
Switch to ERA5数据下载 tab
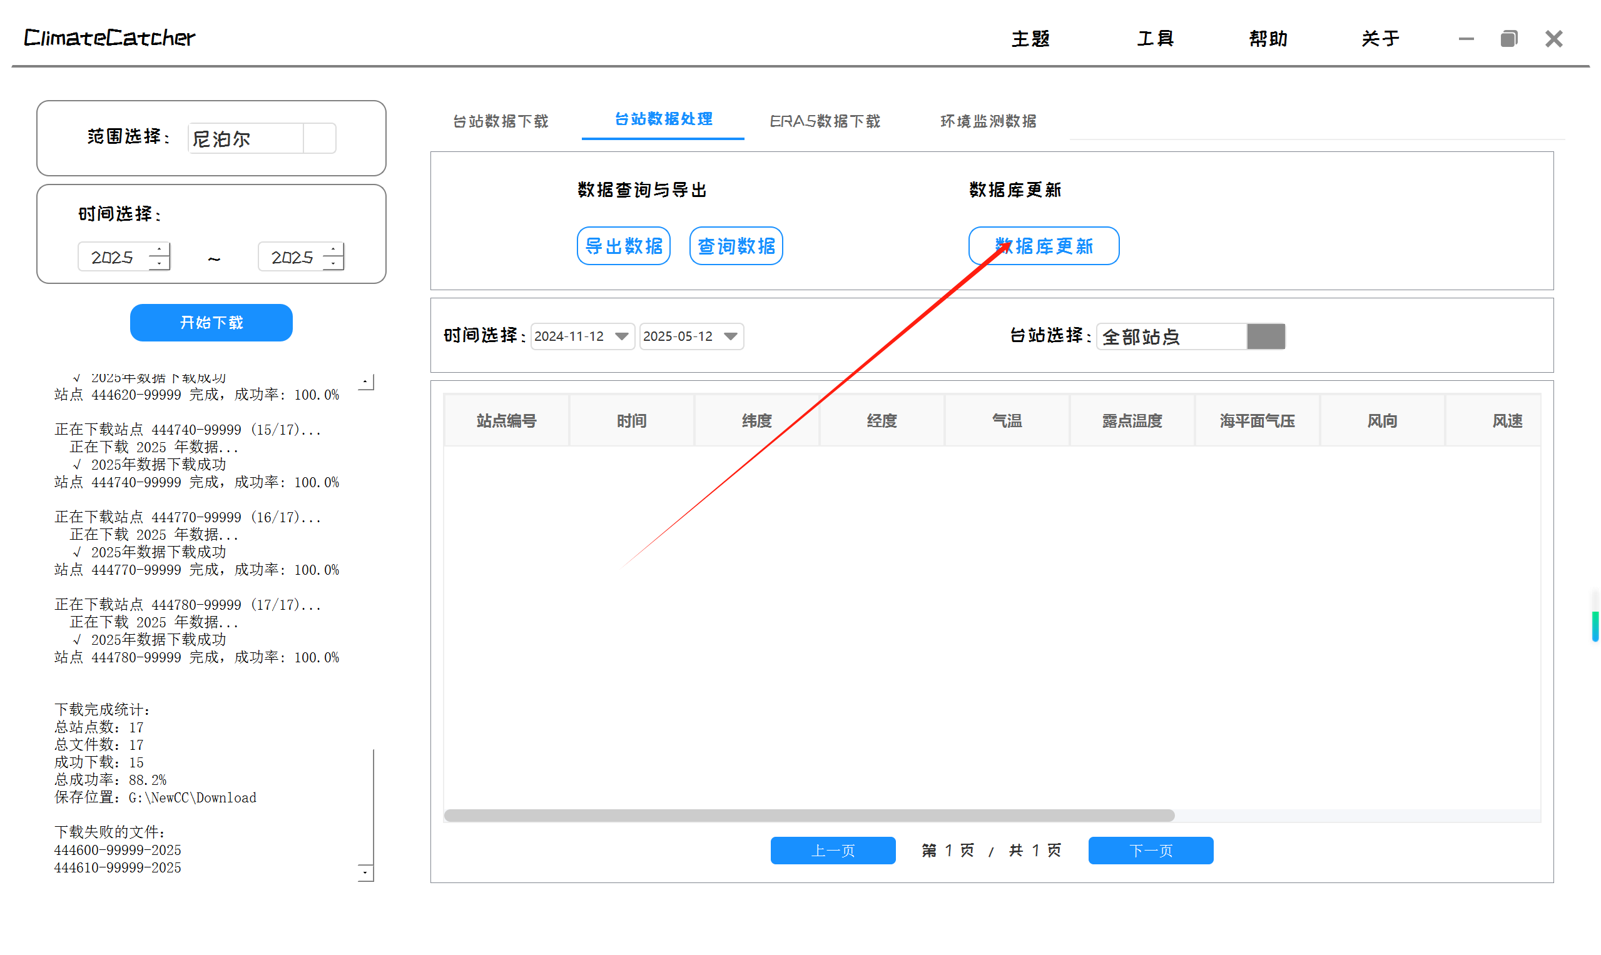tap(825, 121)
